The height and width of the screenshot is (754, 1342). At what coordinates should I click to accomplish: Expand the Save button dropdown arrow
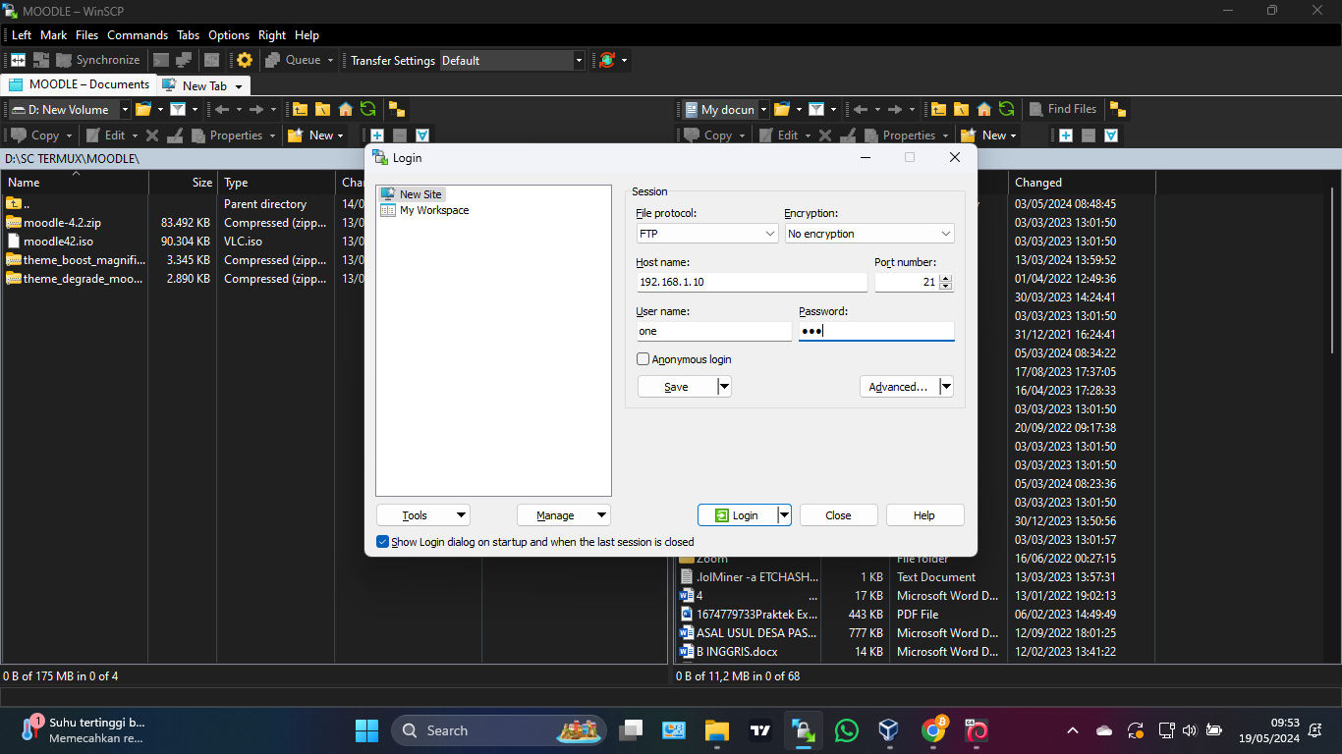pos(724,387)
